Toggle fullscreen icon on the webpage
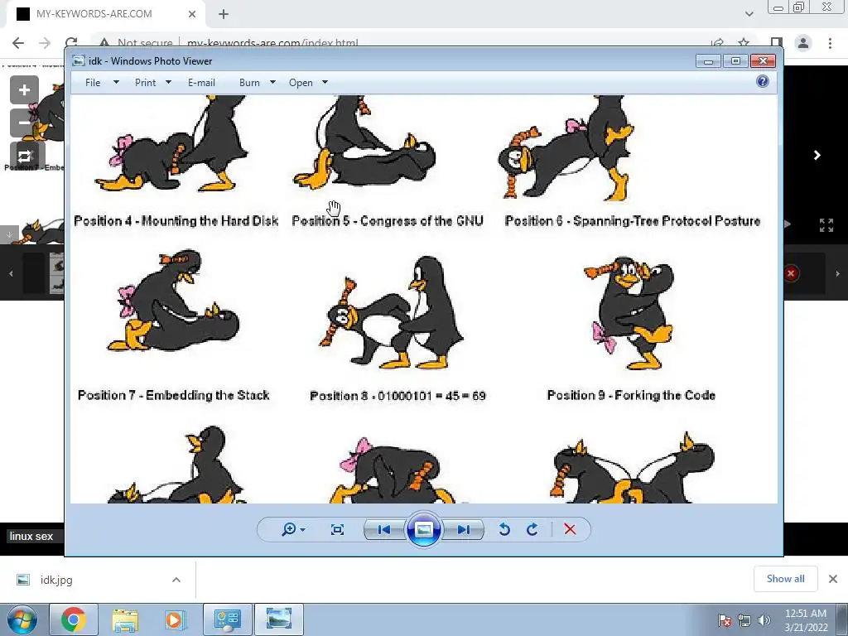The height and width of the screenshot is (636, 848). point(826,225)
